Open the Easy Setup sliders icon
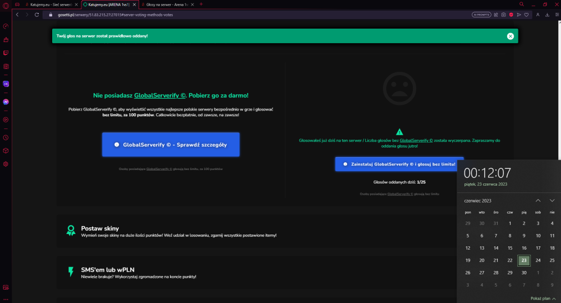The height and width of the screenshot is (303, 561). coord(557,15)
